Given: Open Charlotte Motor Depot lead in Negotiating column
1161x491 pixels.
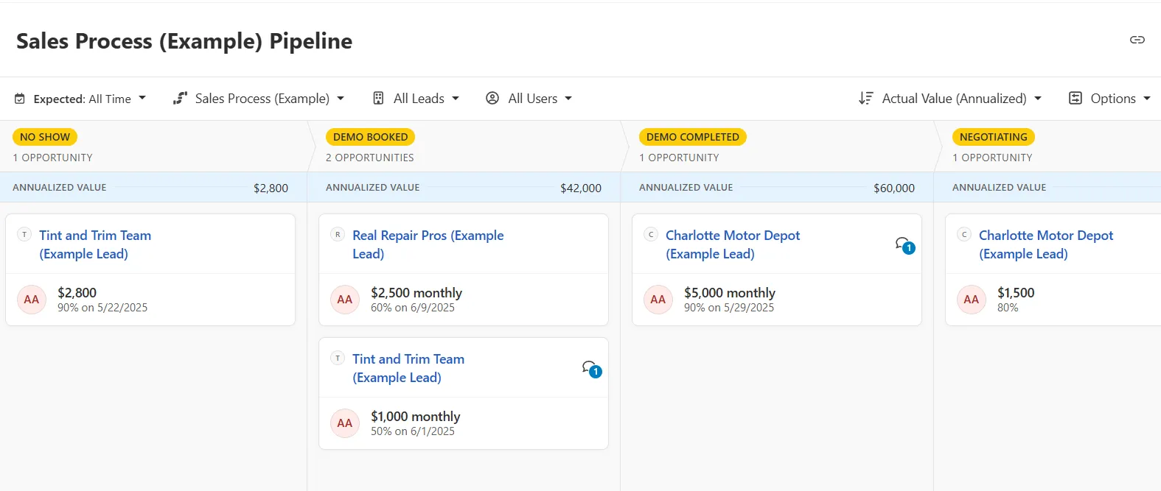Looking at the screenshot, I should click(1045, 244).
